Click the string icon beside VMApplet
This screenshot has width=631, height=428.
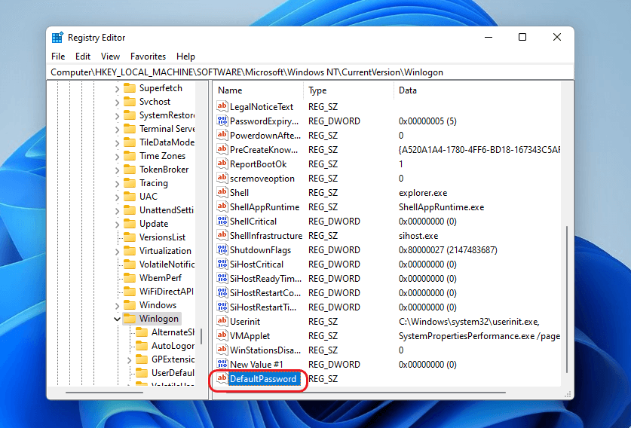pos(222,335)
